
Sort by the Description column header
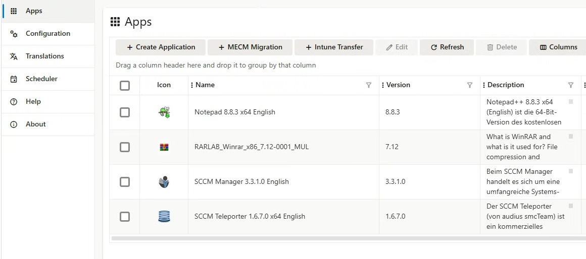506,85
